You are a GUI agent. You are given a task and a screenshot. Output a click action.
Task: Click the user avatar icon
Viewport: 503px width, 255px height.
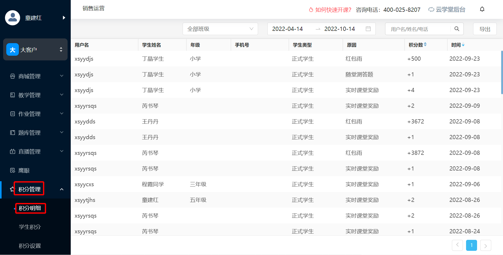pyautogui.click(x=13, y=18)
